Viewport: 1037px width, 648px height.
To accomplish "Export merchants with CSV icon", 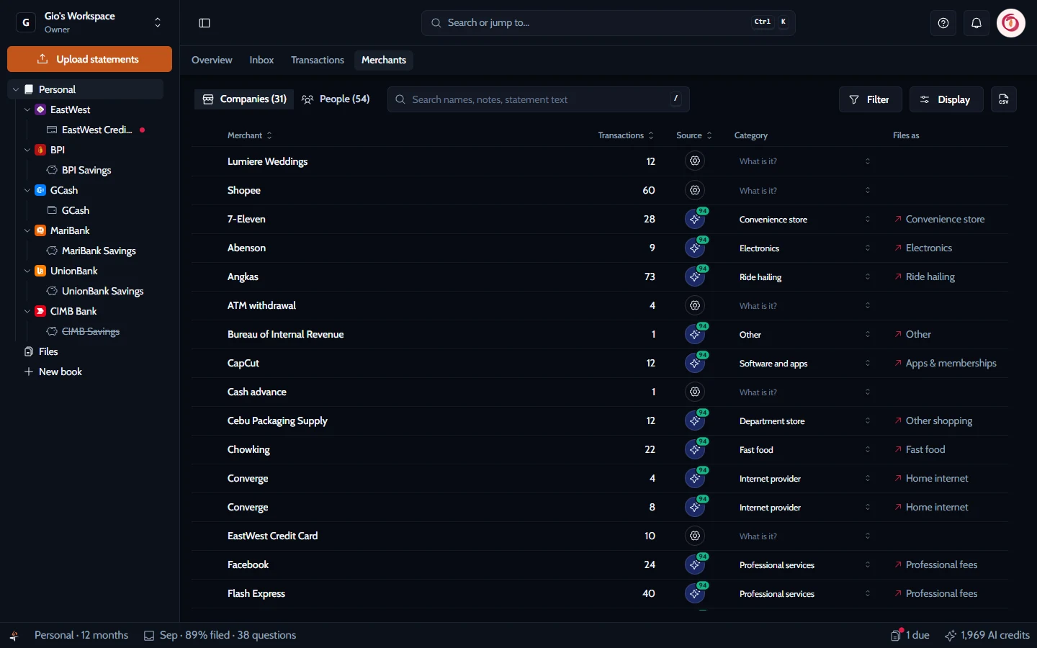I will coord(1004,99).
